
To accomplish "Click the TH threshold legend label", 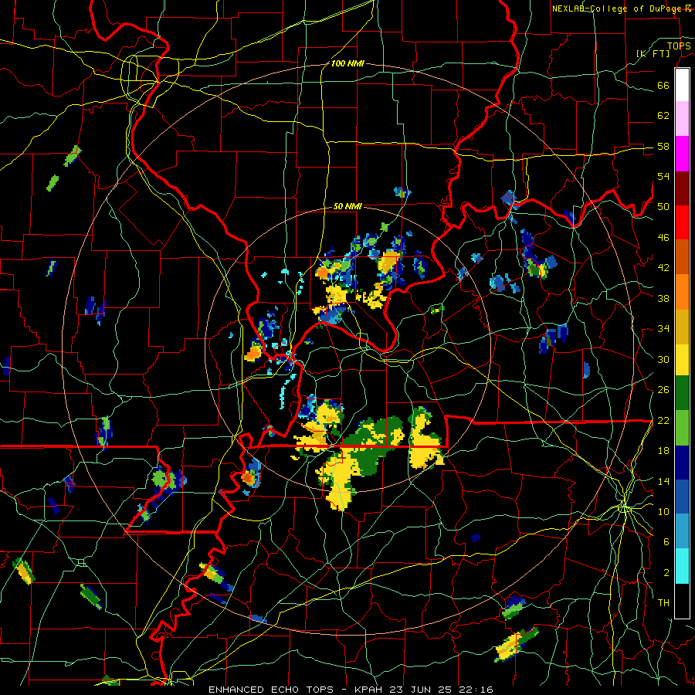I will [663, 603].
